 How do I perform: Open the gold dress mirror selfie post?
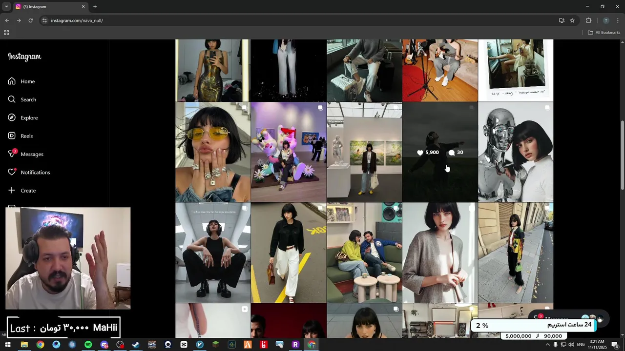pos(213,70)
